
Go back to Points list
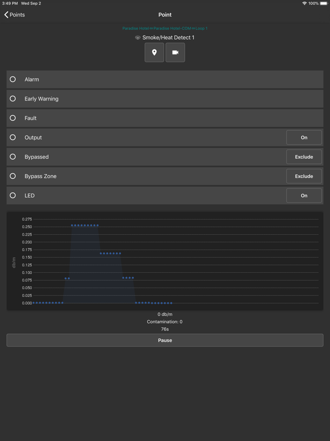(14, 15)
